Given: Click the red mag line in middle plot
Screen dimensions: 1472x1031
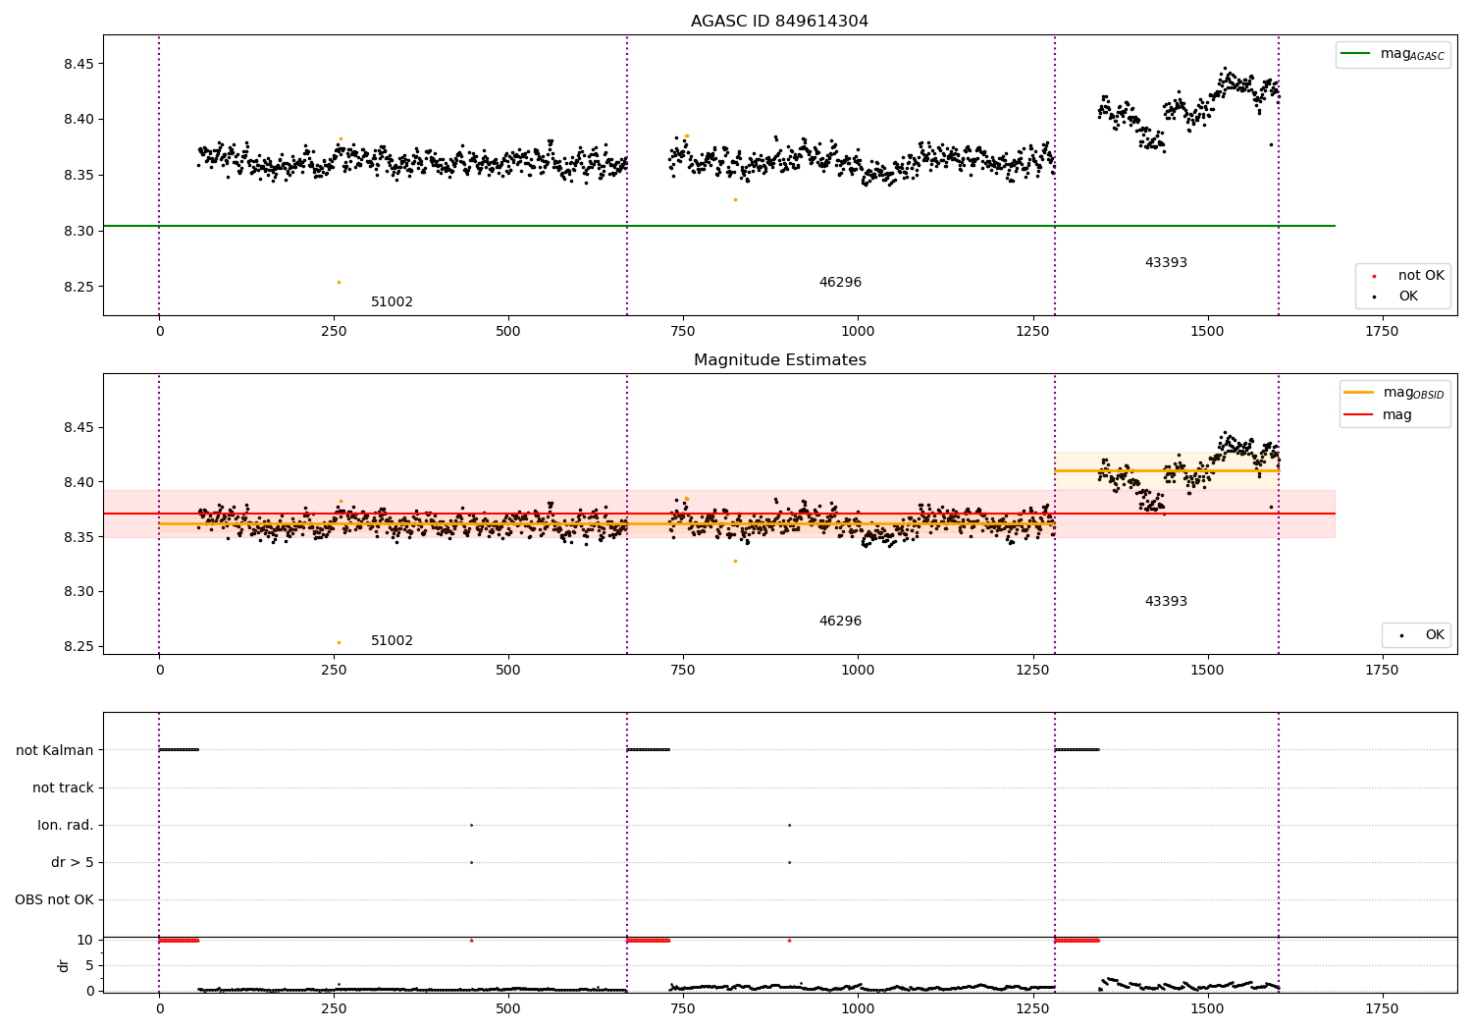Looking at the screenshot, I should point(719,514).
